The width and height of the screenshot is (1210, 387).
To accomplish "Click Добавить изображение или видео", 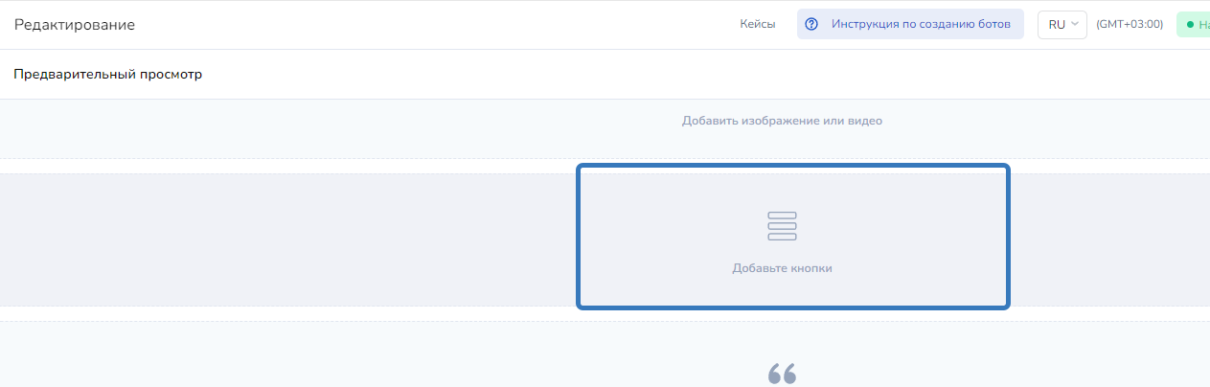I will point(782,122).
